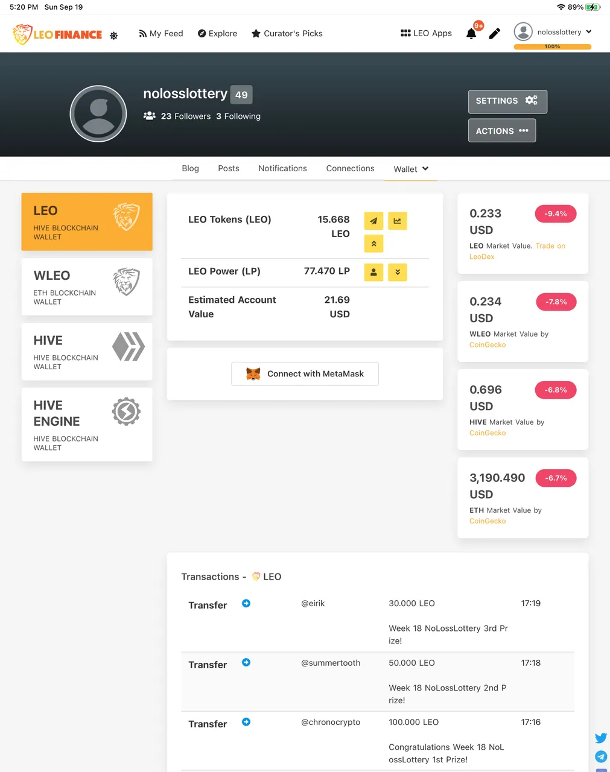This screenshot has height=772, width=610.
Task: Click the 100% voting power bar
Action: 553,46
